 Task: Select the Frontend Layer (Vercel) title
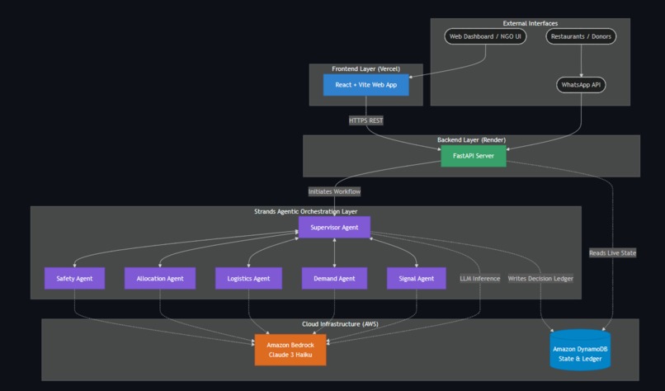tap(366, 68)
